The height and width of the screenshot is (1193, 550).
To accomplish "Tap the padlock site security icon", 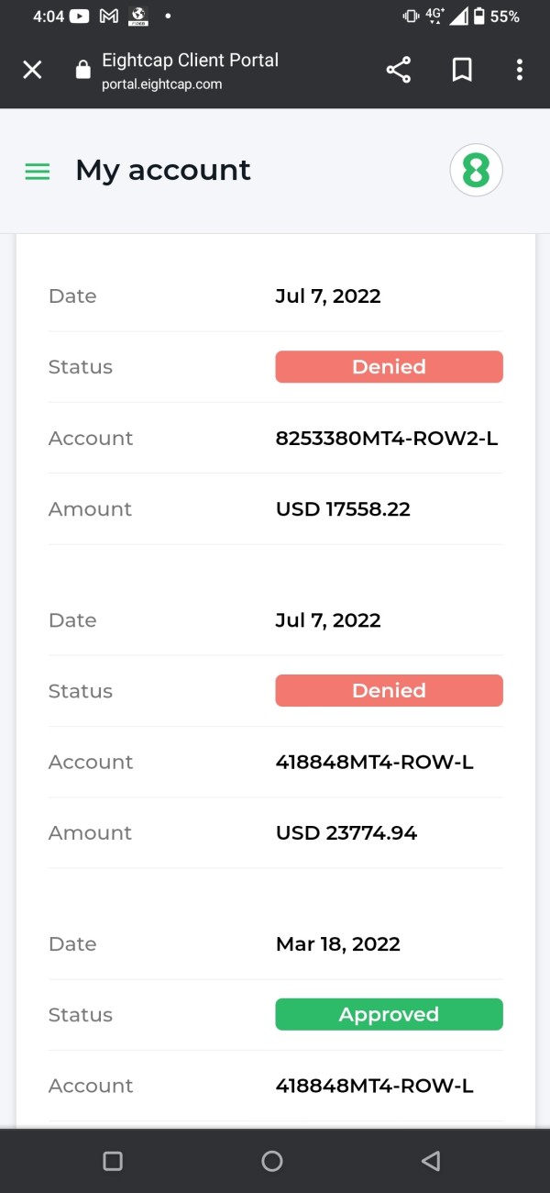I will pos(83,70).
